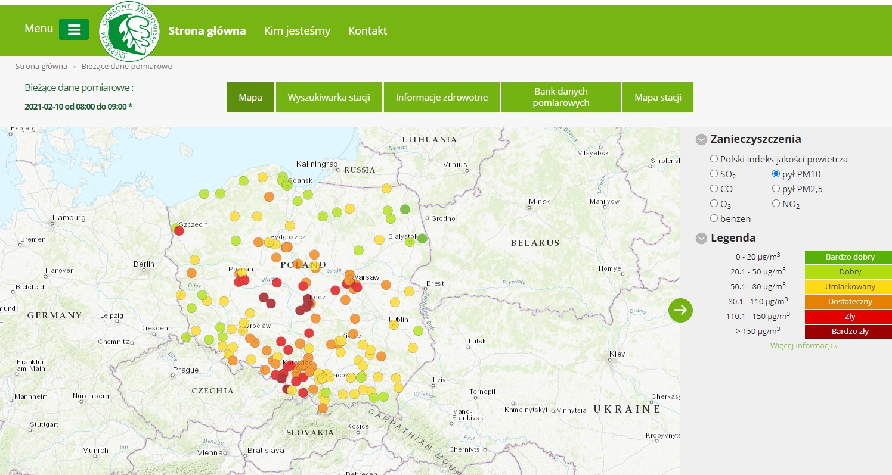892x475 pixels.
Task: Select the SO2 pollutant radio button
Action: pos(714,174)
